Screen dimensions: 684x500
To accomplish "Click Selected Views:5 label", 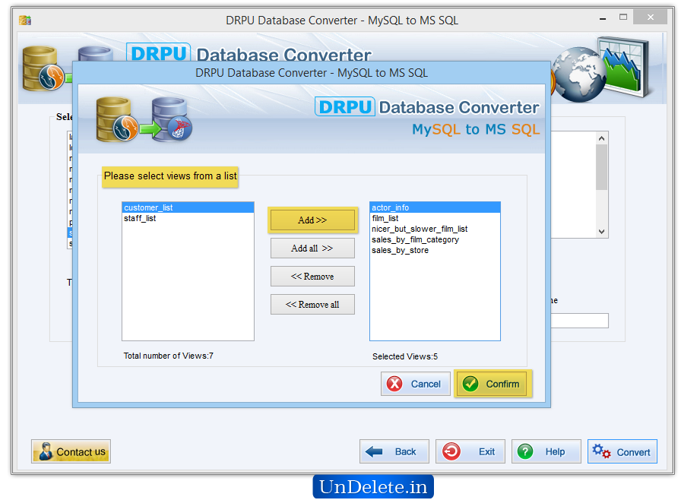I will 405,357.
